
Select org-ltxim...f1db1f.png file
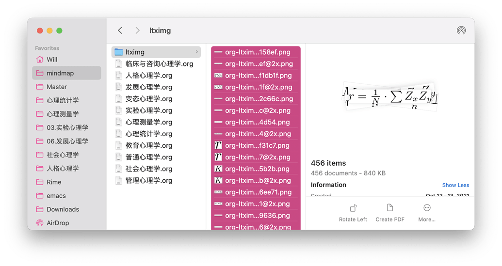pos(256,76)
